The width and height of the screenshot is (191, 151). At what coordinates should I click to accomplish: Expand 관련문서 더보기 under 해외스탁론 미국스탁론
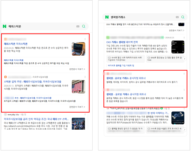(77, 69)
